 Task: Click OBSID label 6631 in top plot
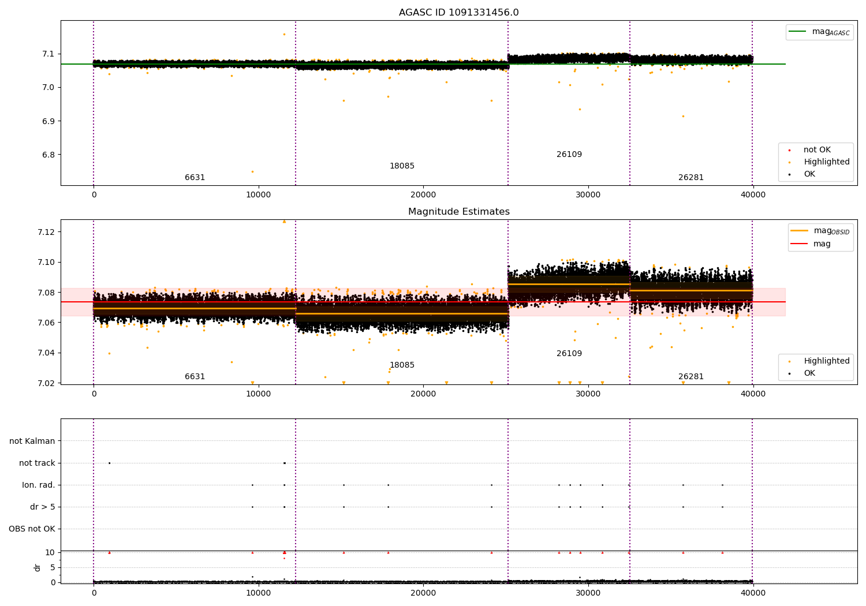[x=195, y=178]
